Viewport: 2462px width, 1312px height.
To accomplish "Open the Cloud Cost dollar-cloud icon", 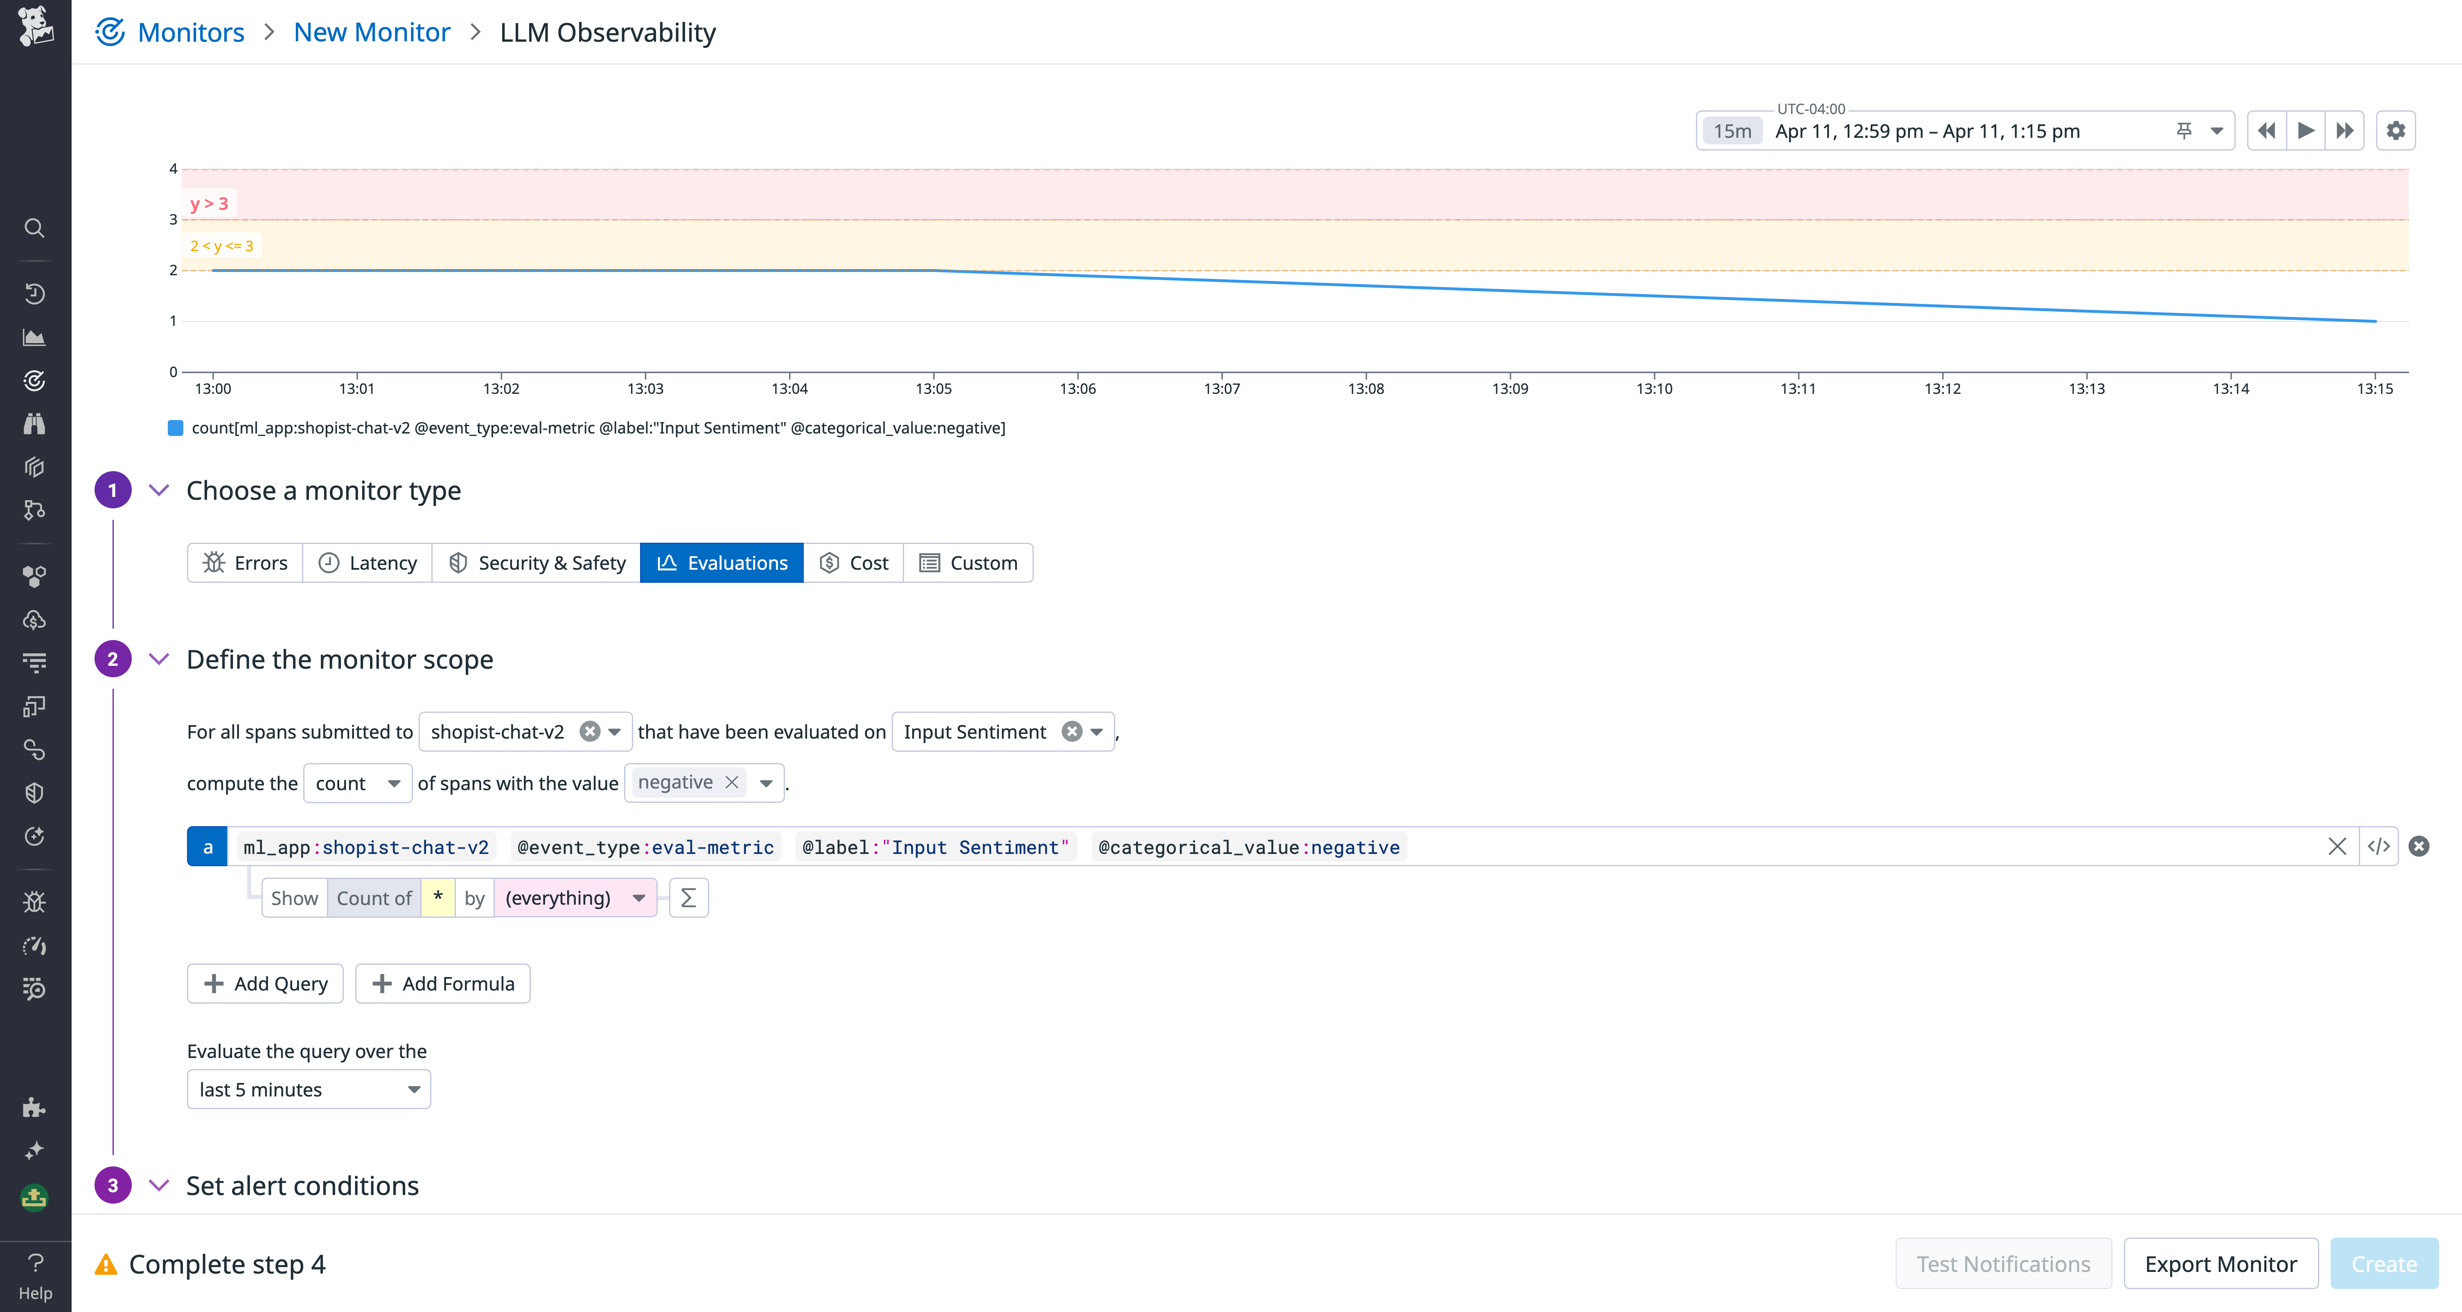I will click(34, 620).
